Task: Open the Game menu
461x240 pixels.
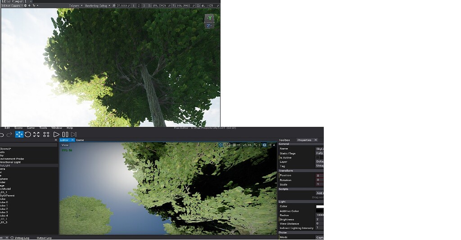Action: pos(31,128)
